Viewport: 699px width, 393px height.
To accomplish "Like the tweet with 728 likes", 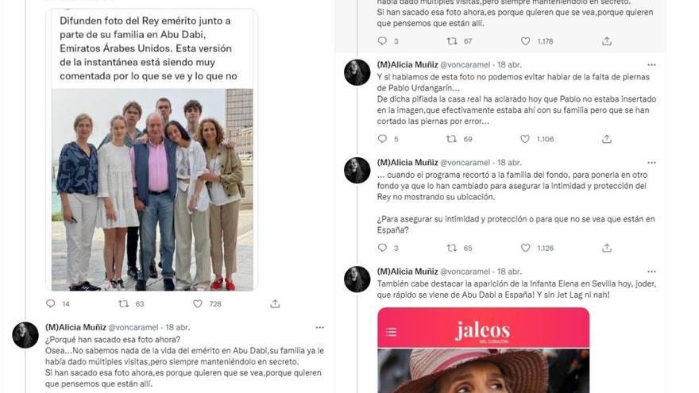I will pos(198,303).
